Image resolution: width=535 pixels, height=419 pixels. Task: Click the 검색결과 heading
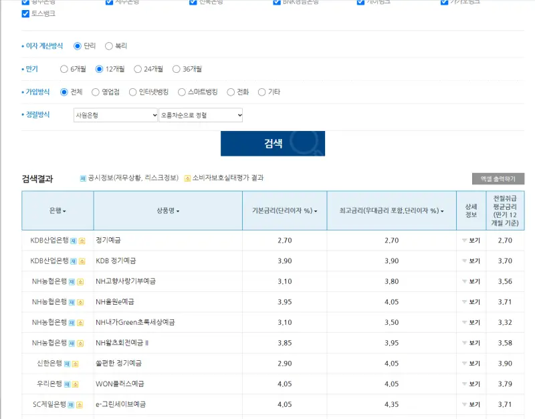pos(37,178)
